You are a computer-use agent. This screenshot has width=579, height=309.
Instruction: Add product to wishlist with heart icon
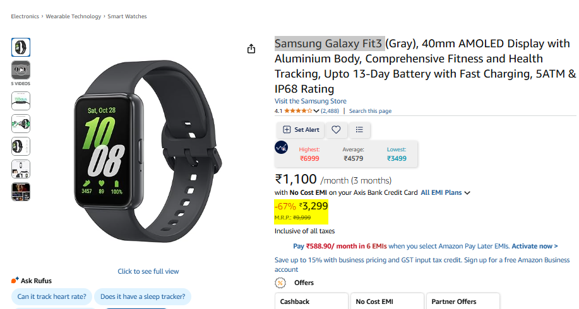pos(336,129)
